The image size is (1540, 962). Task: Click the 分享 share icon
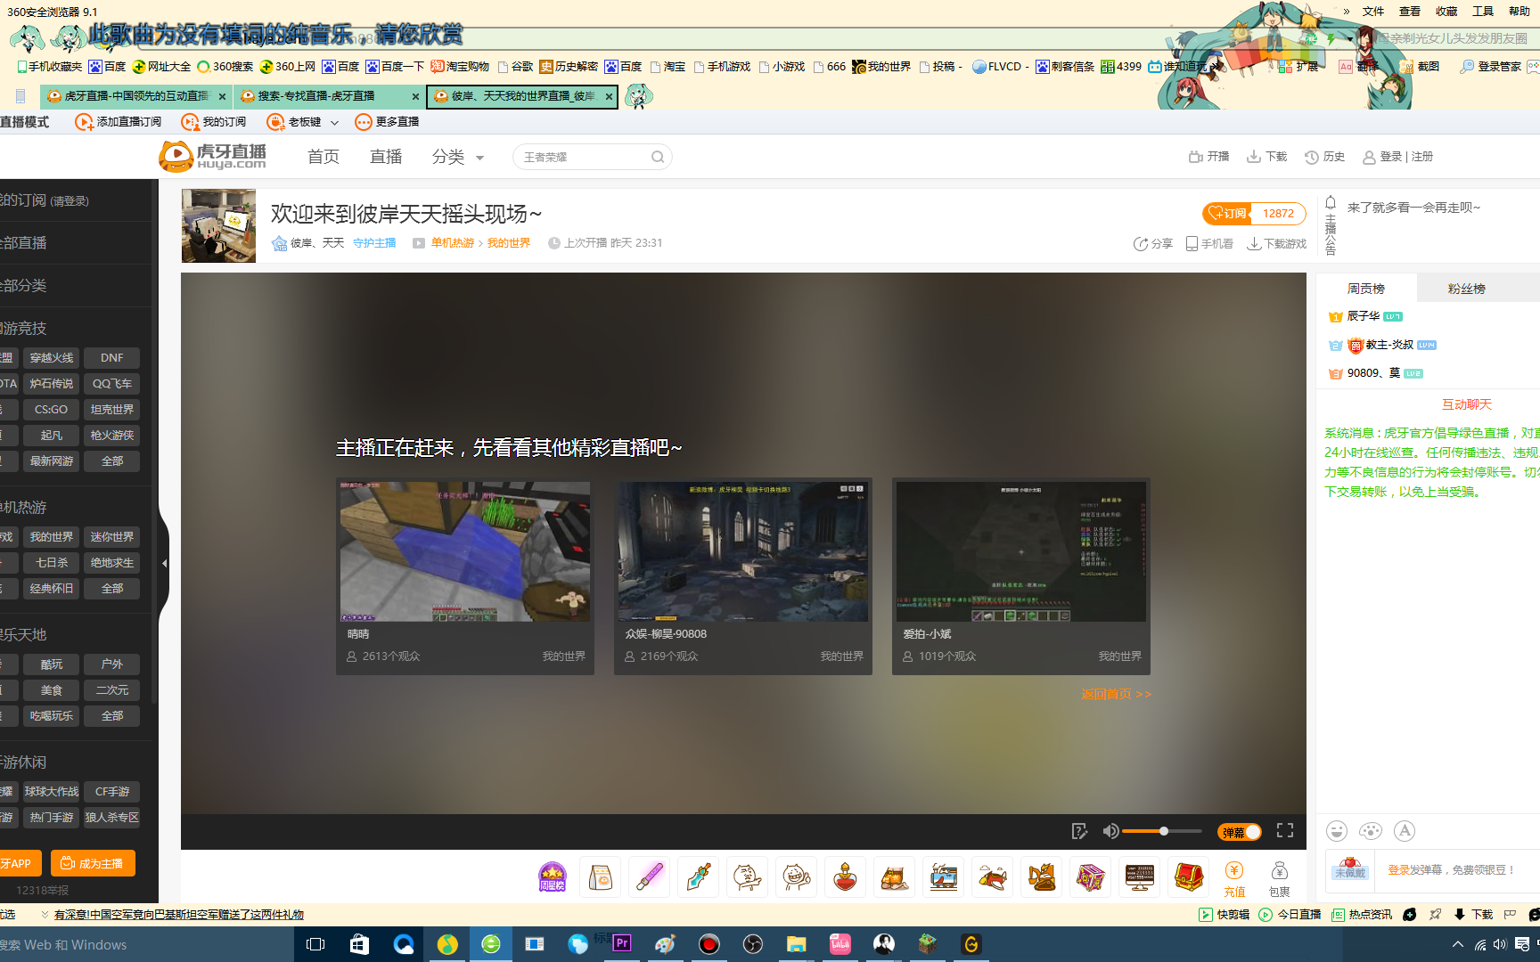(x=1142, y=243)
